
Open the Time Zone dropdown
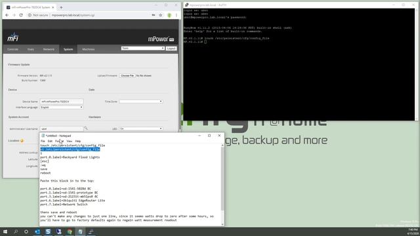click(141, 102)
